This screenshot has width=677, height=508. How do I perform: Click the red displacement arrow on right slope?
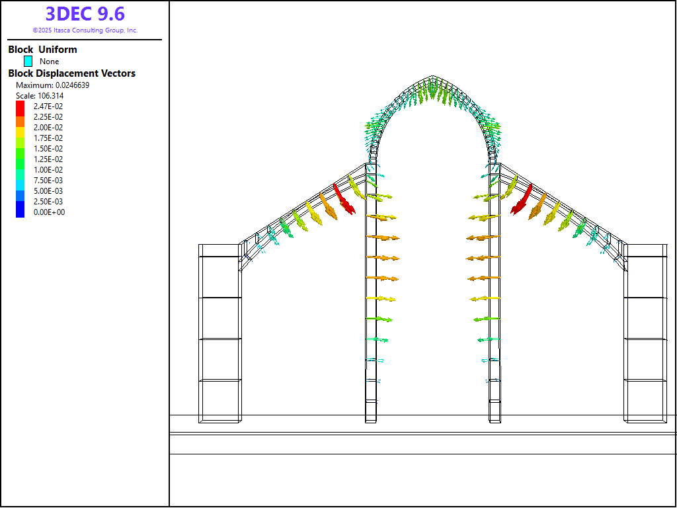pyautogui.click(x=522, y=199)
